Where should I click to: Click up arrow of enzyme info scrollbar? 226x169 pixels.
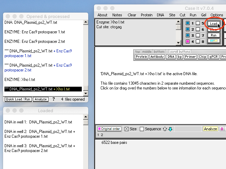click(x=178, y=22)
